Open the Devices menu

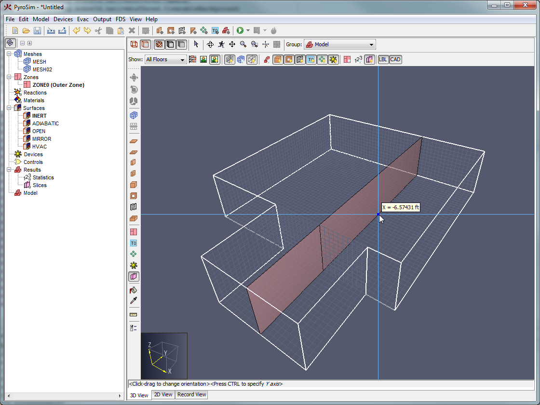pos(63,19)
